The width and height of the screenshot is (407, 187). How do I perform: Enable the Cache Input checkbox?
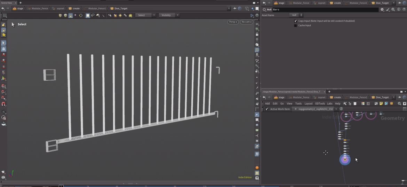pyautogui.click(x=296, y=25)
